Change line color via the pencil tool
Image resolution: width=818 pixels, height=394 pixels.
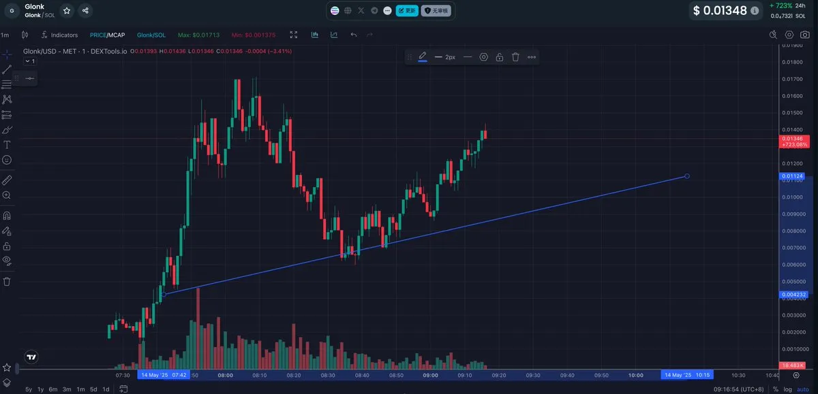click(x=423, y=56)
